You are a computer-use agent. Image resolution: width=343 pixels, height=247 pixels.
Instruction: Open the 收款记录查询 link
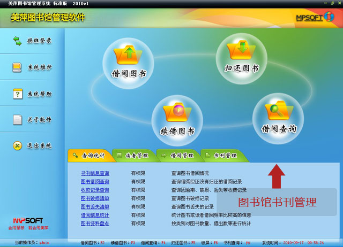[95, 190]
